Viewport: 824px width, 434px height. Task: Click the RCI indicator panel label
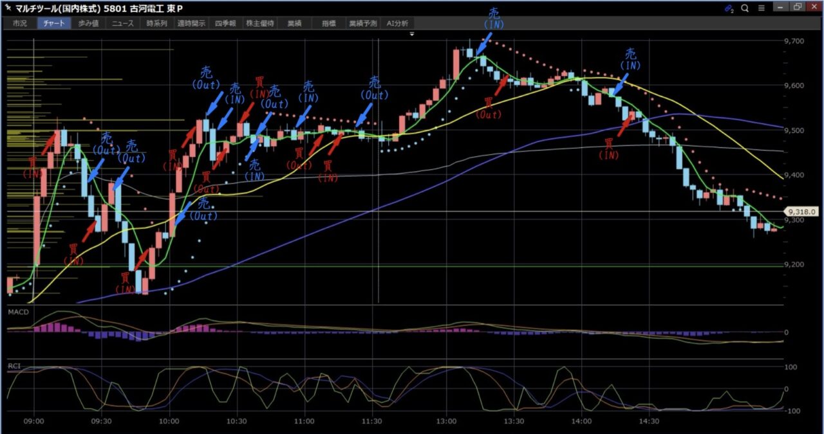click(x=14, y=365)
